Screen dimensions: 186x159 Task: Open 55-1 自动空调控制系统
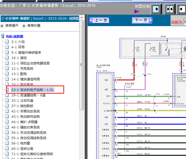click(x=29, y=138)
